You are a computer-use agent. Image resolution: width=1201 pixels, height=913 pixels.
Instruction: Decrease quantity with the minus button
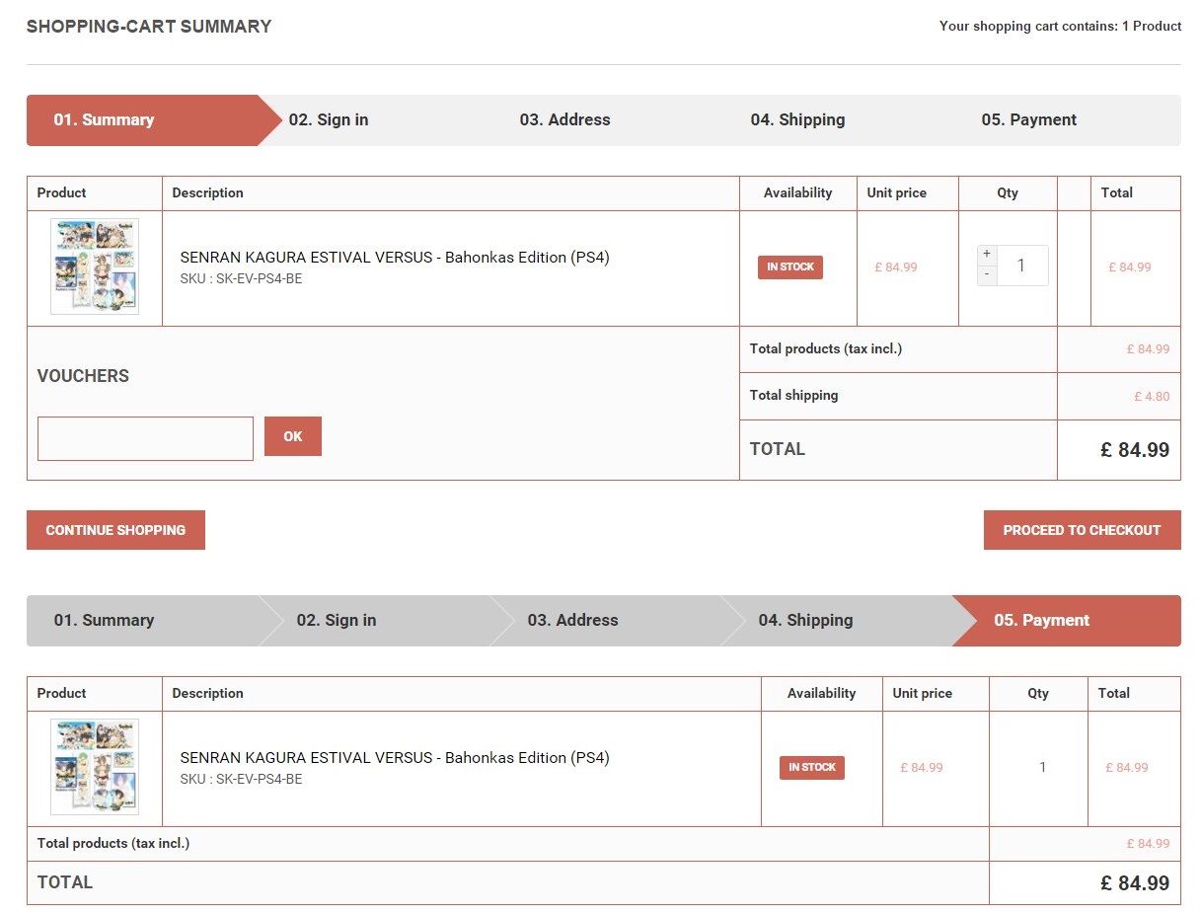(987, 274)
